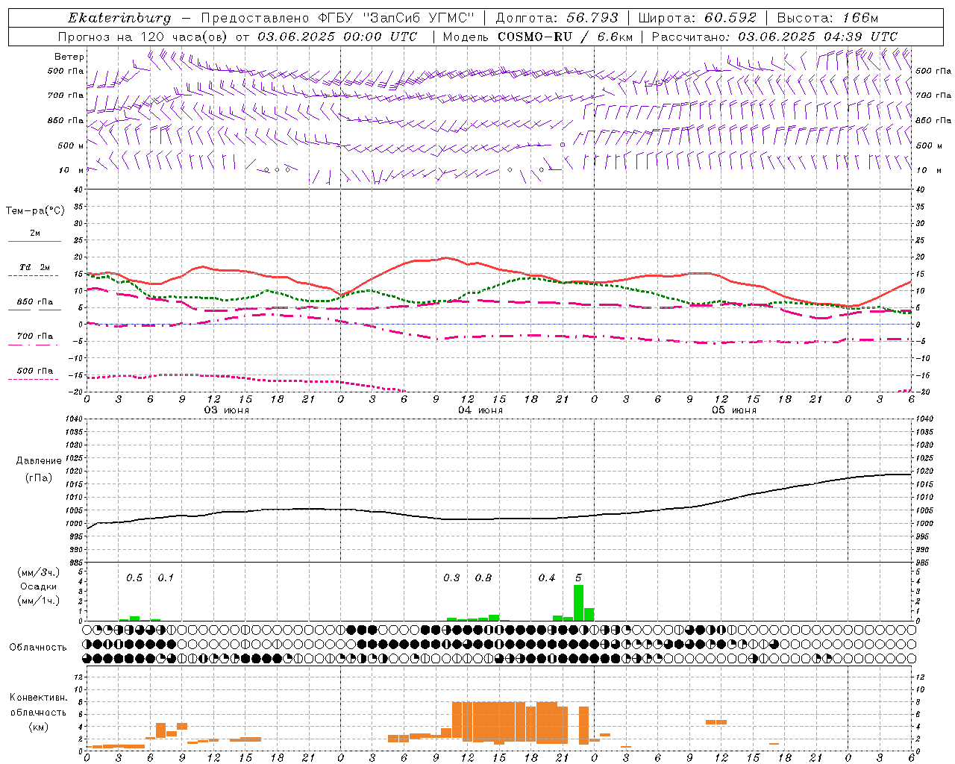Click the Ekaterinburg station title

(119, 18)
